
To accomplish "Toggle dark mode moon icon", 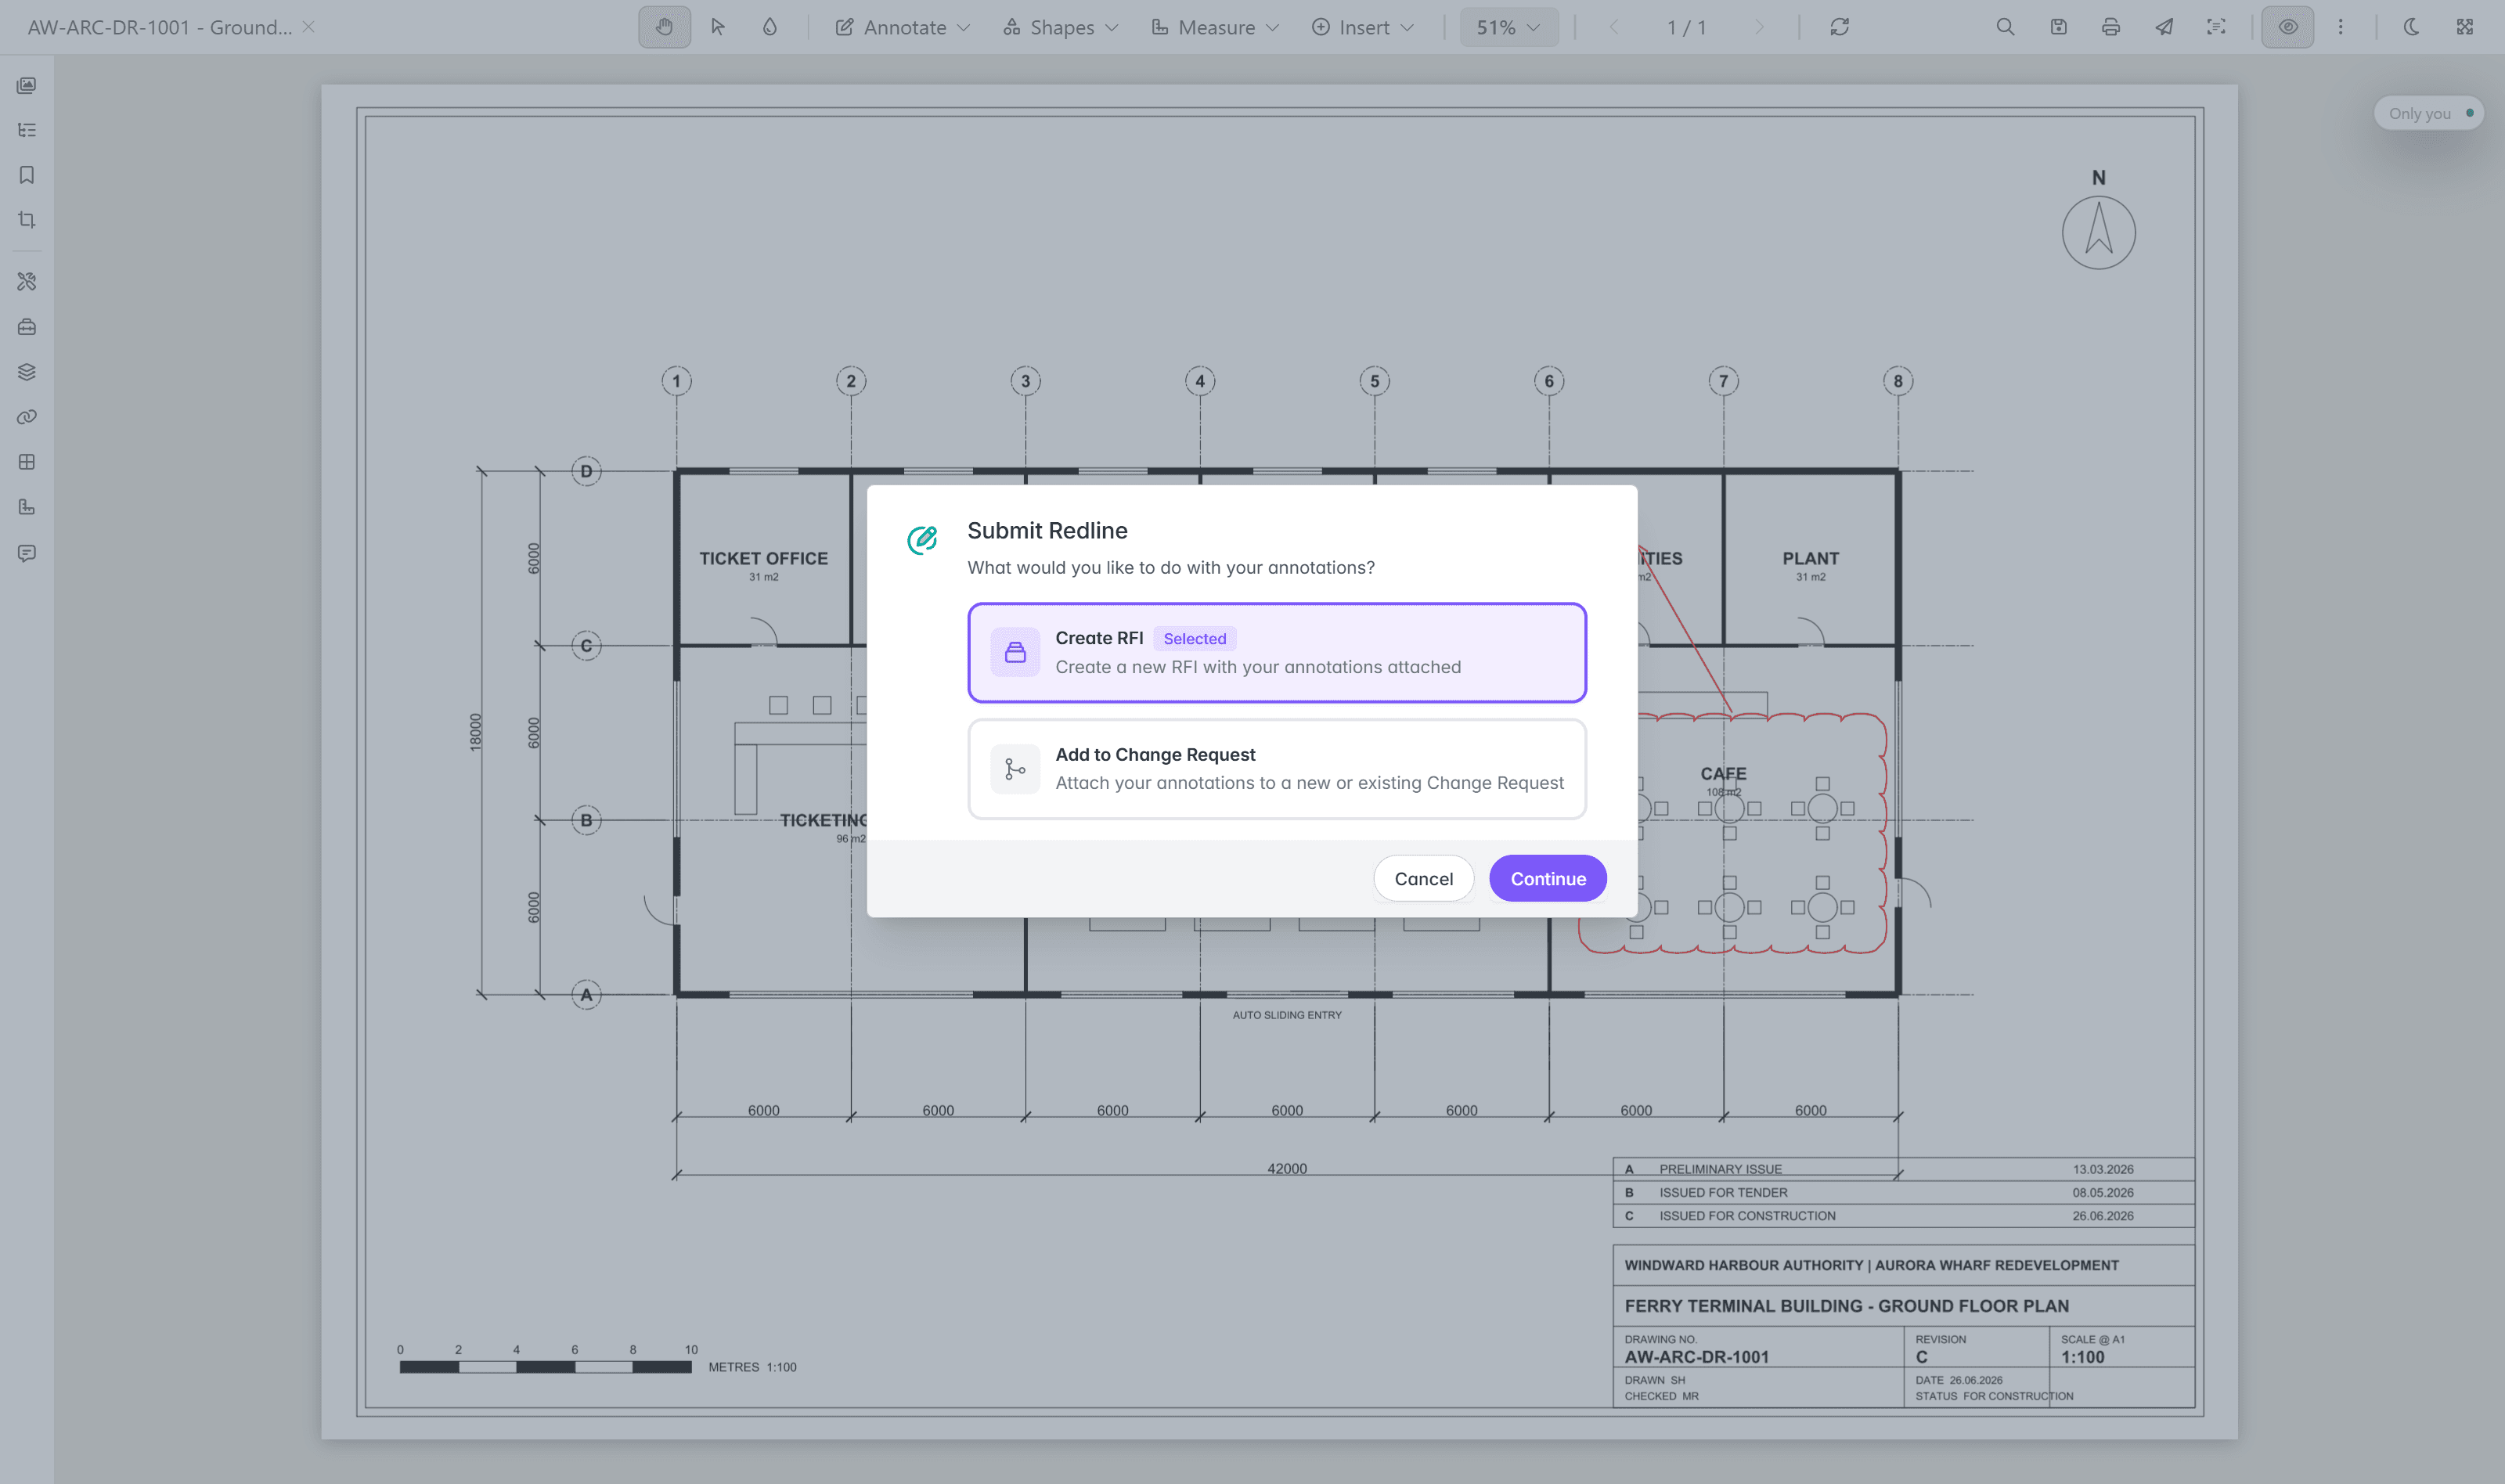I will [x=2411, y=27].
